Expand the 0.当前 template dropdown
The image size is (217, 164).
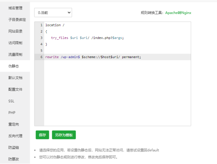(x=53, y=13)
